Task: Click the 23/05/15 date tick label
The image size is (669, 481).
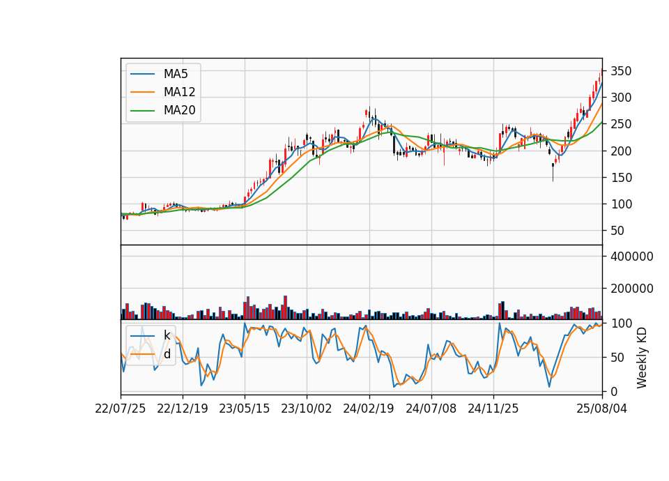Action: tap(245, 409)
